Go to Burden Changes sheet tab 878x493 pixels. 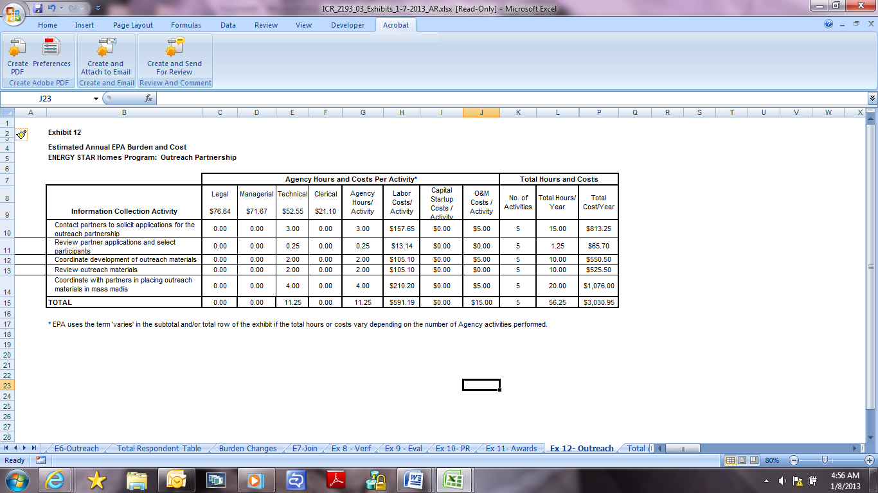point(247,449)
